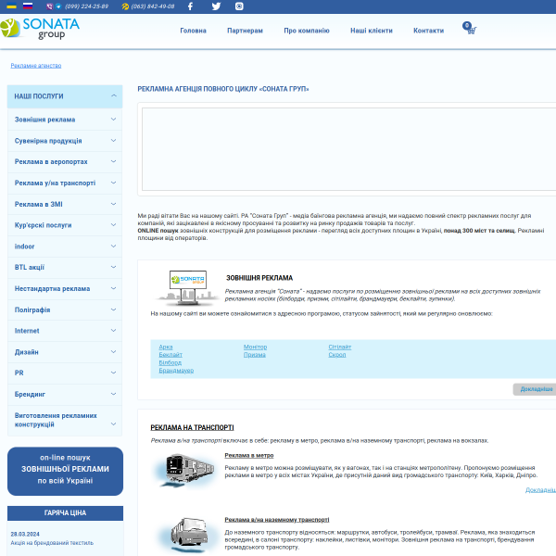This screenshot has width=556, height=556.
Task: Open the Про компанію menu item
Action: [307, 31]
